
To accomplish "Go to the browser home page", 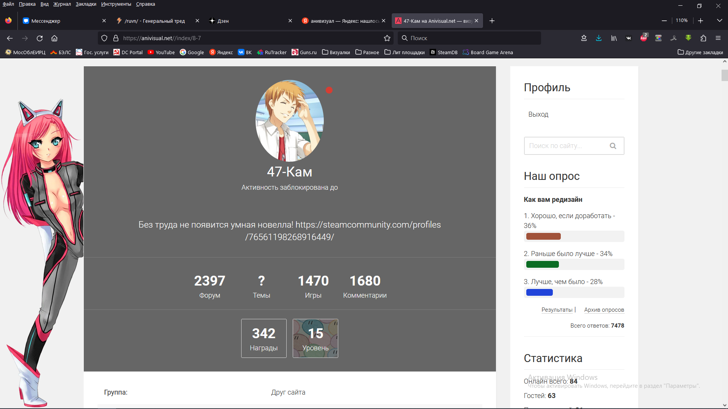I will tap(54, 38).
